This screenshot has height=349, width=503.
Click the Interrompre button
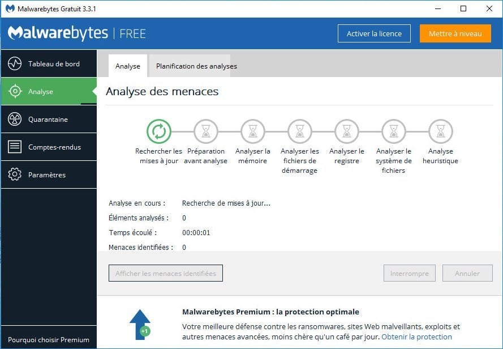409,273
